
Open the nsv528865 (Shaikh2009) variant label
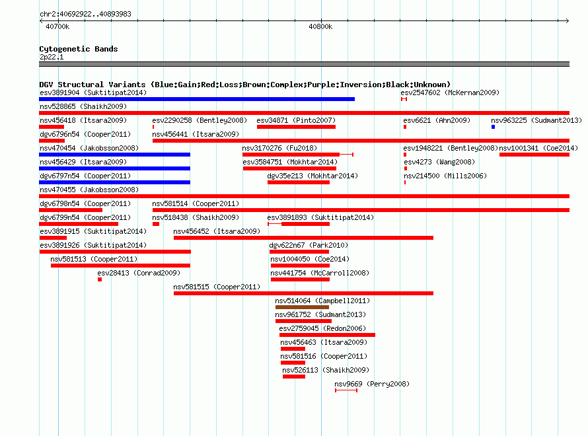[83, 106]
